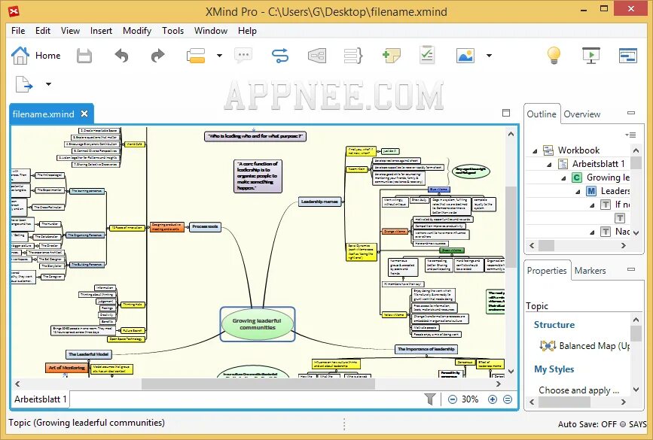The image size is (653, 440).
Task: Select the Process tools topic node
Action: click(205, 226)
